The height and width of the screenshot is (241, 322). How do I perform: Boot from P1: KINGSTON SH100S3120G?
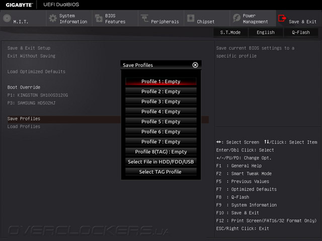coord(38,95)
